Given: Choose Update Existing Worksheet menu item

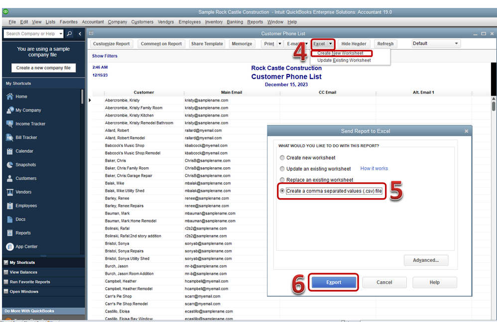Looking at the screenshot, I should pyautogui.click(x=344, y=60).
